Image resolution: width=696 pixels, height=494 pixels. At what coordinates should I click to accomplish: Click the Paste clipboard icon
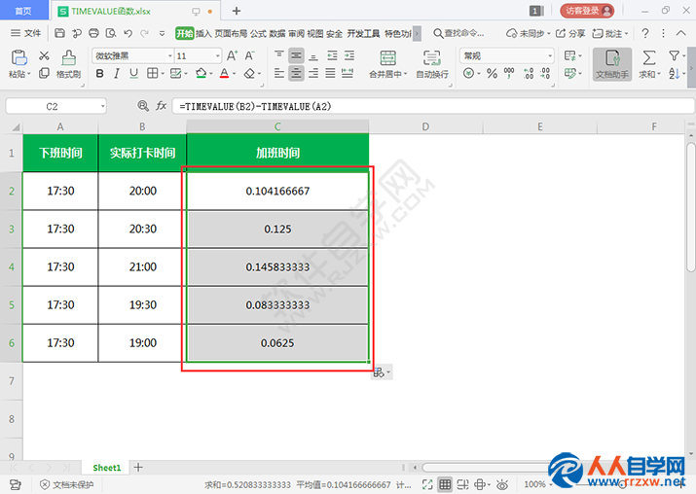[19, 57]
